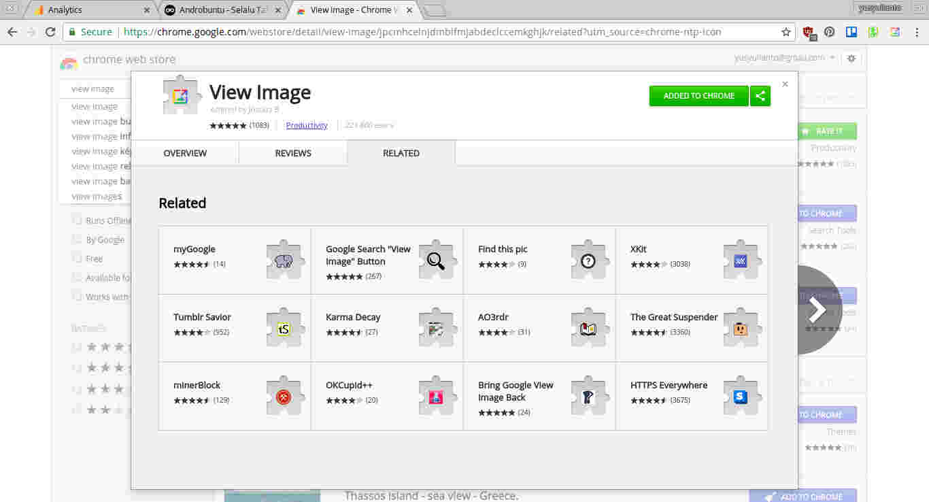Click the HTTPS Everywhere extension icon
Image resolution: width=929 pixels, height=502 pixels.
[x=741, y=396]
